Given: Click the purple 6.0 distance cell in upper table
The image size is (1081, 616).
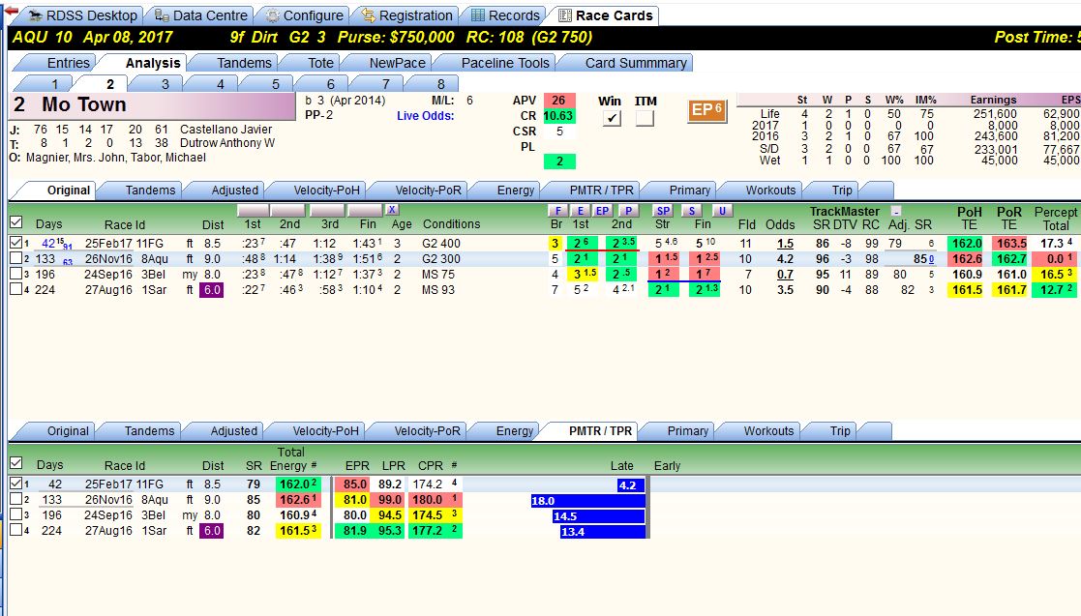Looking at the screenshot, I should click(212, 290).
